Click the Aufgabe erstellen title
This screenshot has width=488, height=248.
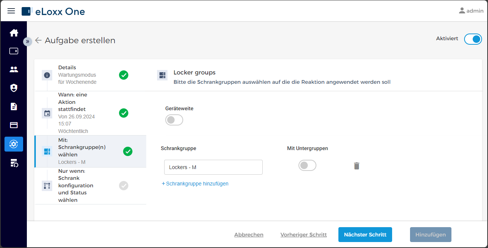[x=80, y=40]
